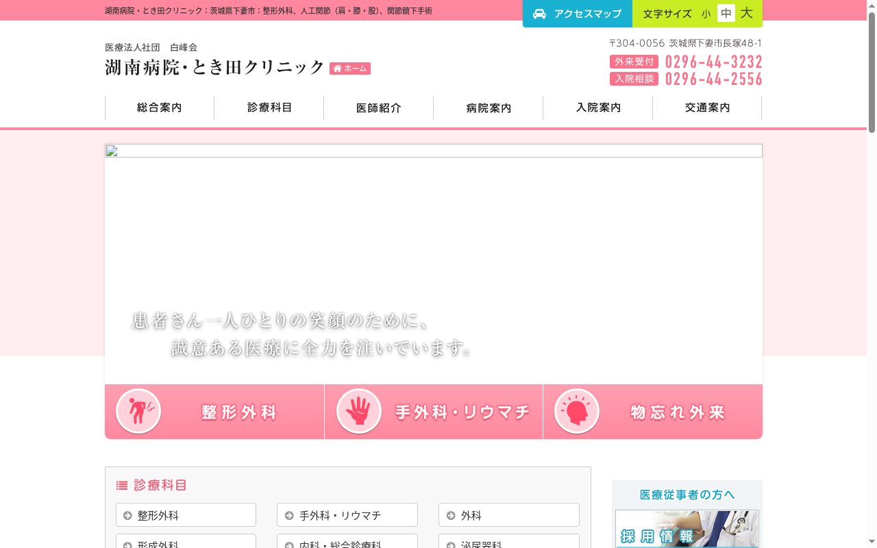Open 交通案内 navigation item
Screen dimensions: 877x548
pyautogui.click(x=707, y=108)
